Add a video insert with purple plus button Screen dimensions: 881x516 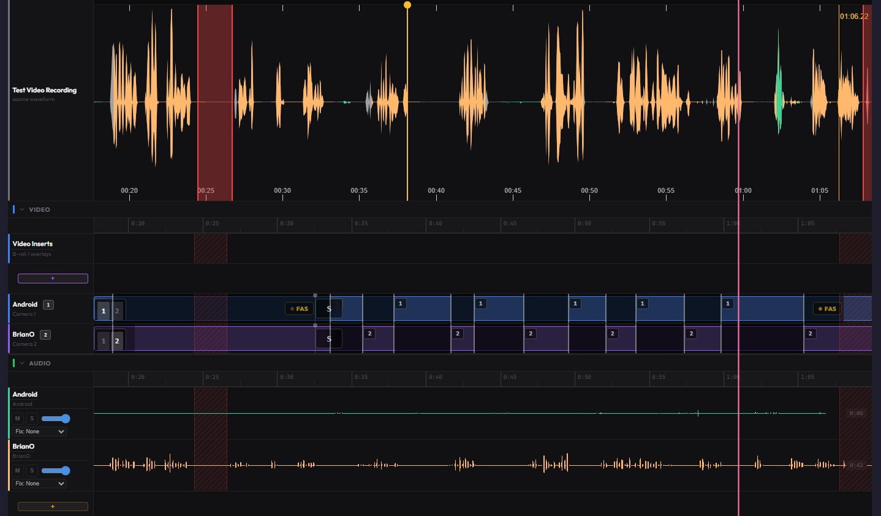tap(53, 279)
